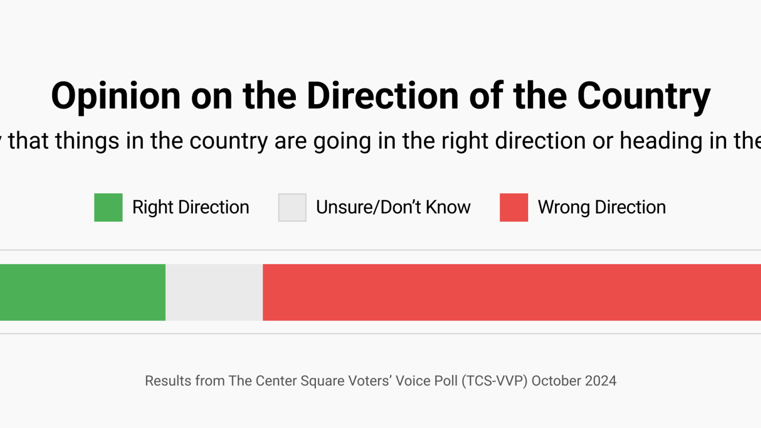Click the word "Country" in the chart title

pos(644,96)
